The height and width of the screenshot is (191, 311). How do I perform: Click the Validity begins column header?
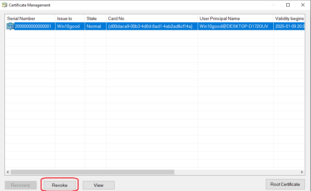289,18
